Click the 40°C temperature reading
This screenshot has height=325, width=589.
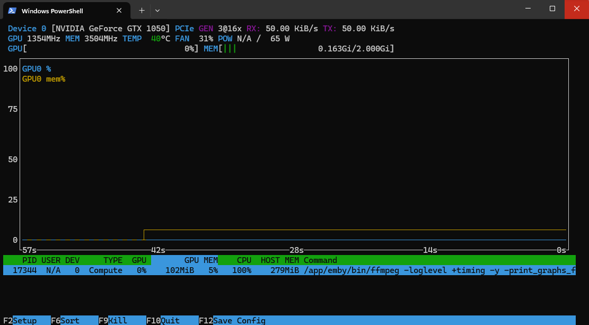click(x=161, y=39)
